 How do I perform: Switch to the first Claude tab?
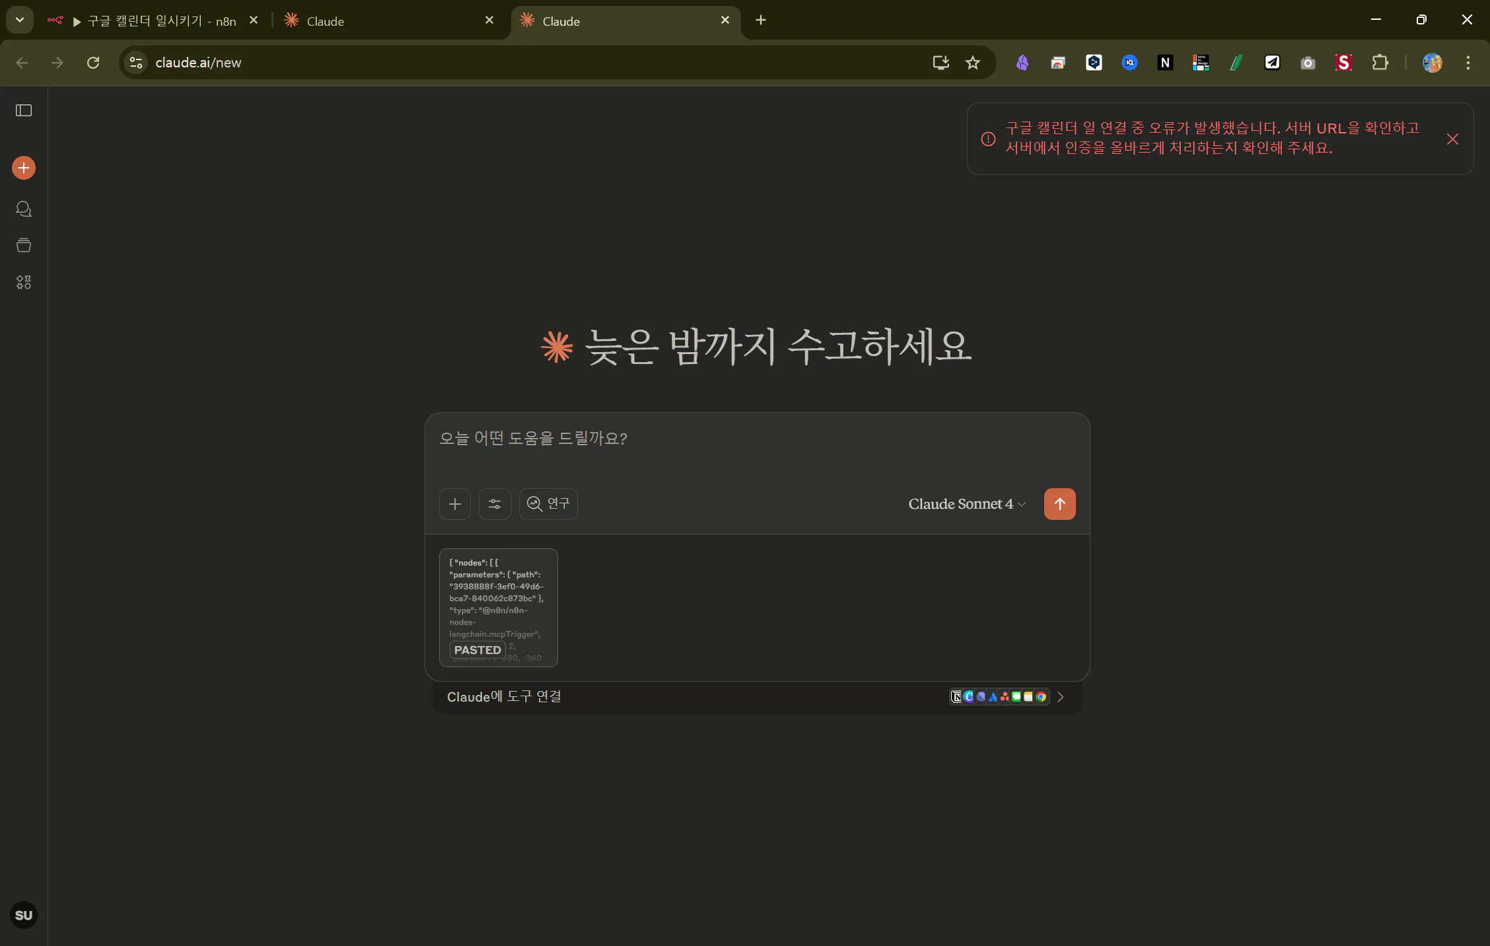390,20
